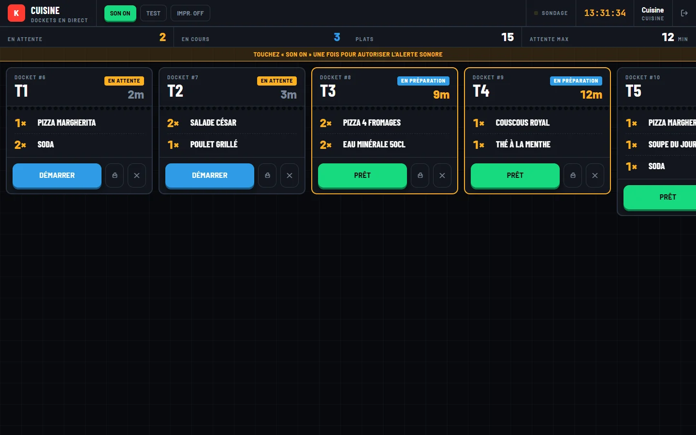Mark docket T4 as PRÊT
The width and height of the screenshot is (696, 435).
tap(515, 175)
